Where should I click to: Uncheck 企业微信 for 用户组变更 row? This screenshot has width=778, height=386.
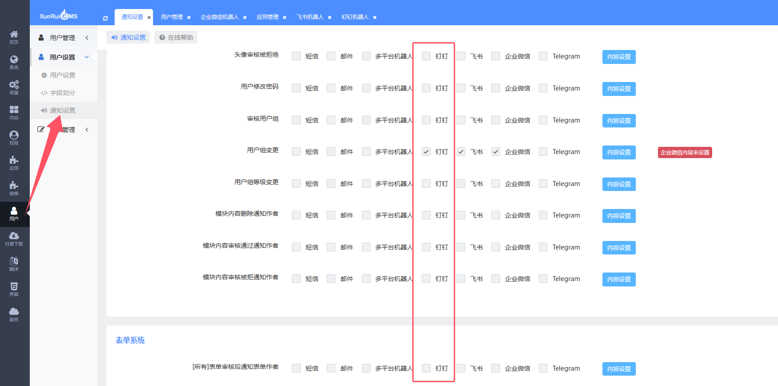click(496, 152)
